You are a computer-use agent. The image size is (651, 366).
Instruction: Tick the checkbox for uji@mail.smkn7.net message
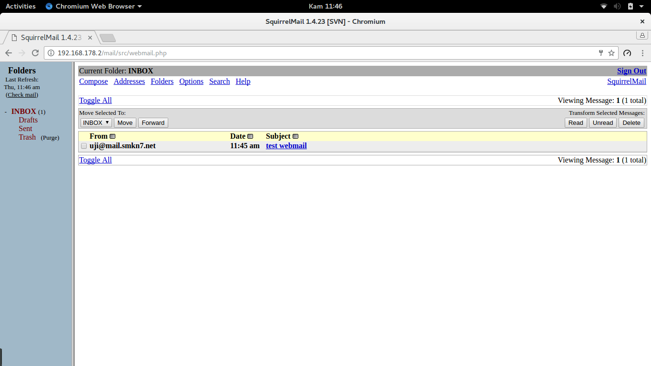pyautogui.click(x=84, y=146)
